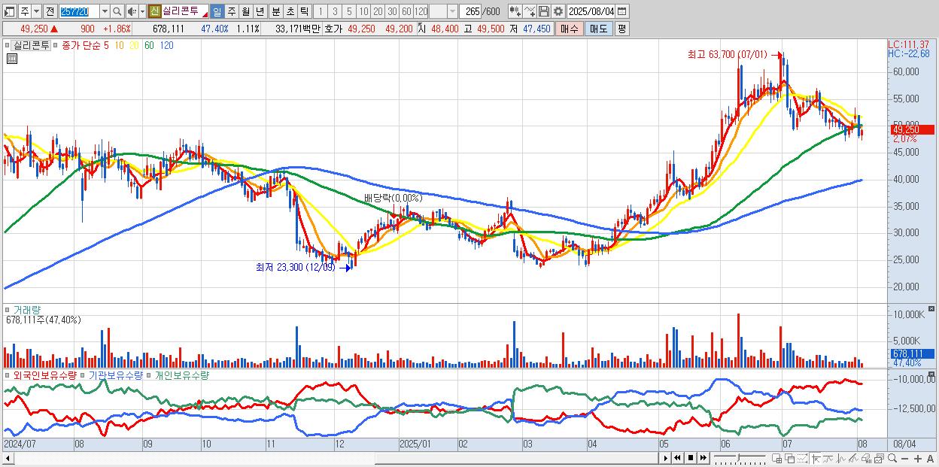Choose the 60 interval button
This screenshot has height=467, width=939.
tap(406, 11)
